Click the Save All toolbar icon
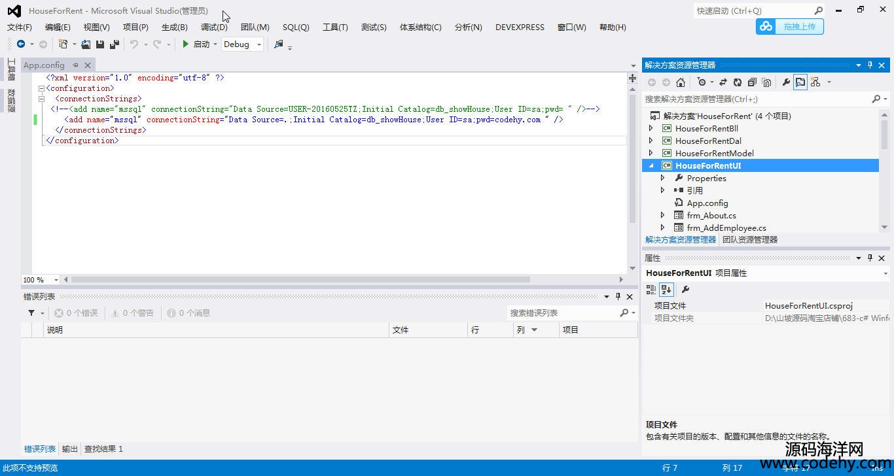Viewport: 894px width, 476px height. 115,44
